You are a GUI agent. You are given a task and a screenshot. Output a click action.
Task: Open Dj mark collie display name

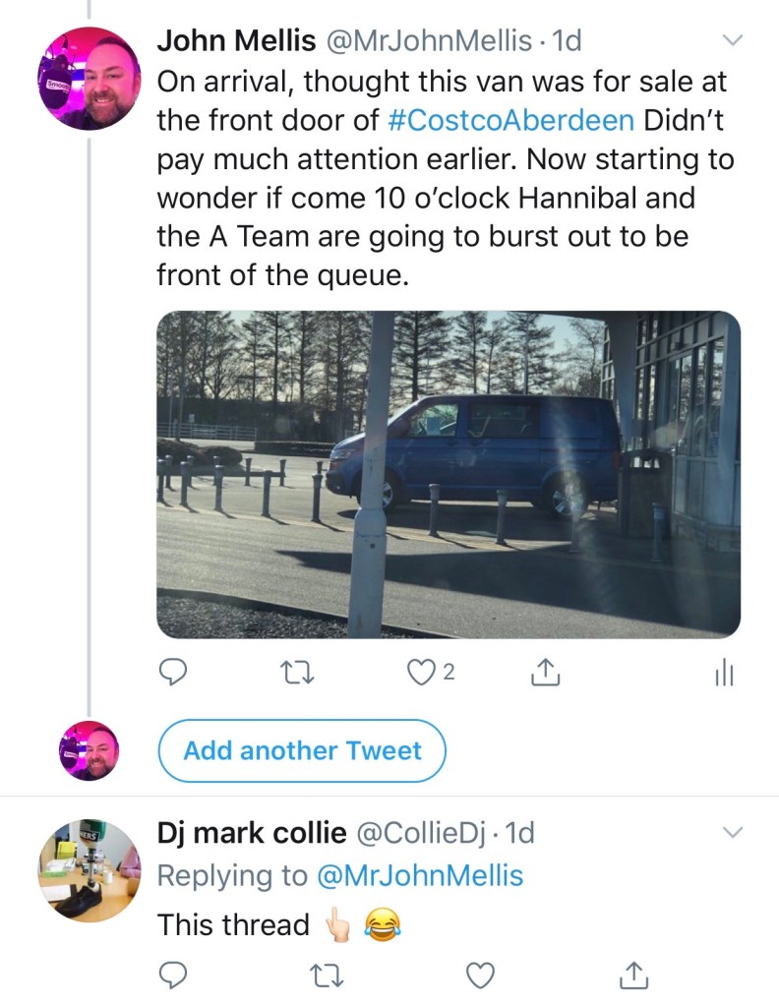pos(252,833)
